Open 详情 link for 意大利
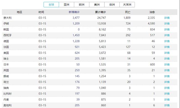 pyautogui.click(x=167, y=18)
